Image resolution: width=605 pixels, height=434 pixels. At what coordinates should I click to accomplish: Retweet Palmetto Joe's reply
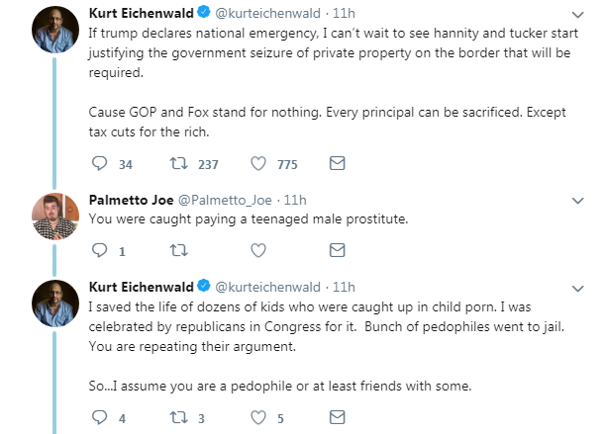(x=179, y=251)
